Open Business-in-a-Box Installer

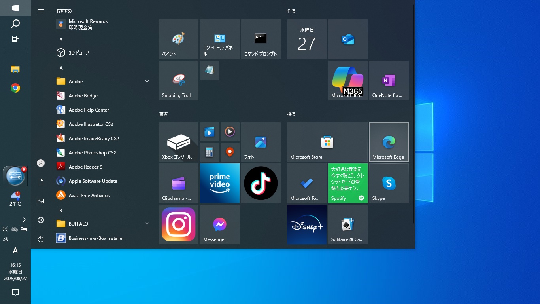[103, 238]
